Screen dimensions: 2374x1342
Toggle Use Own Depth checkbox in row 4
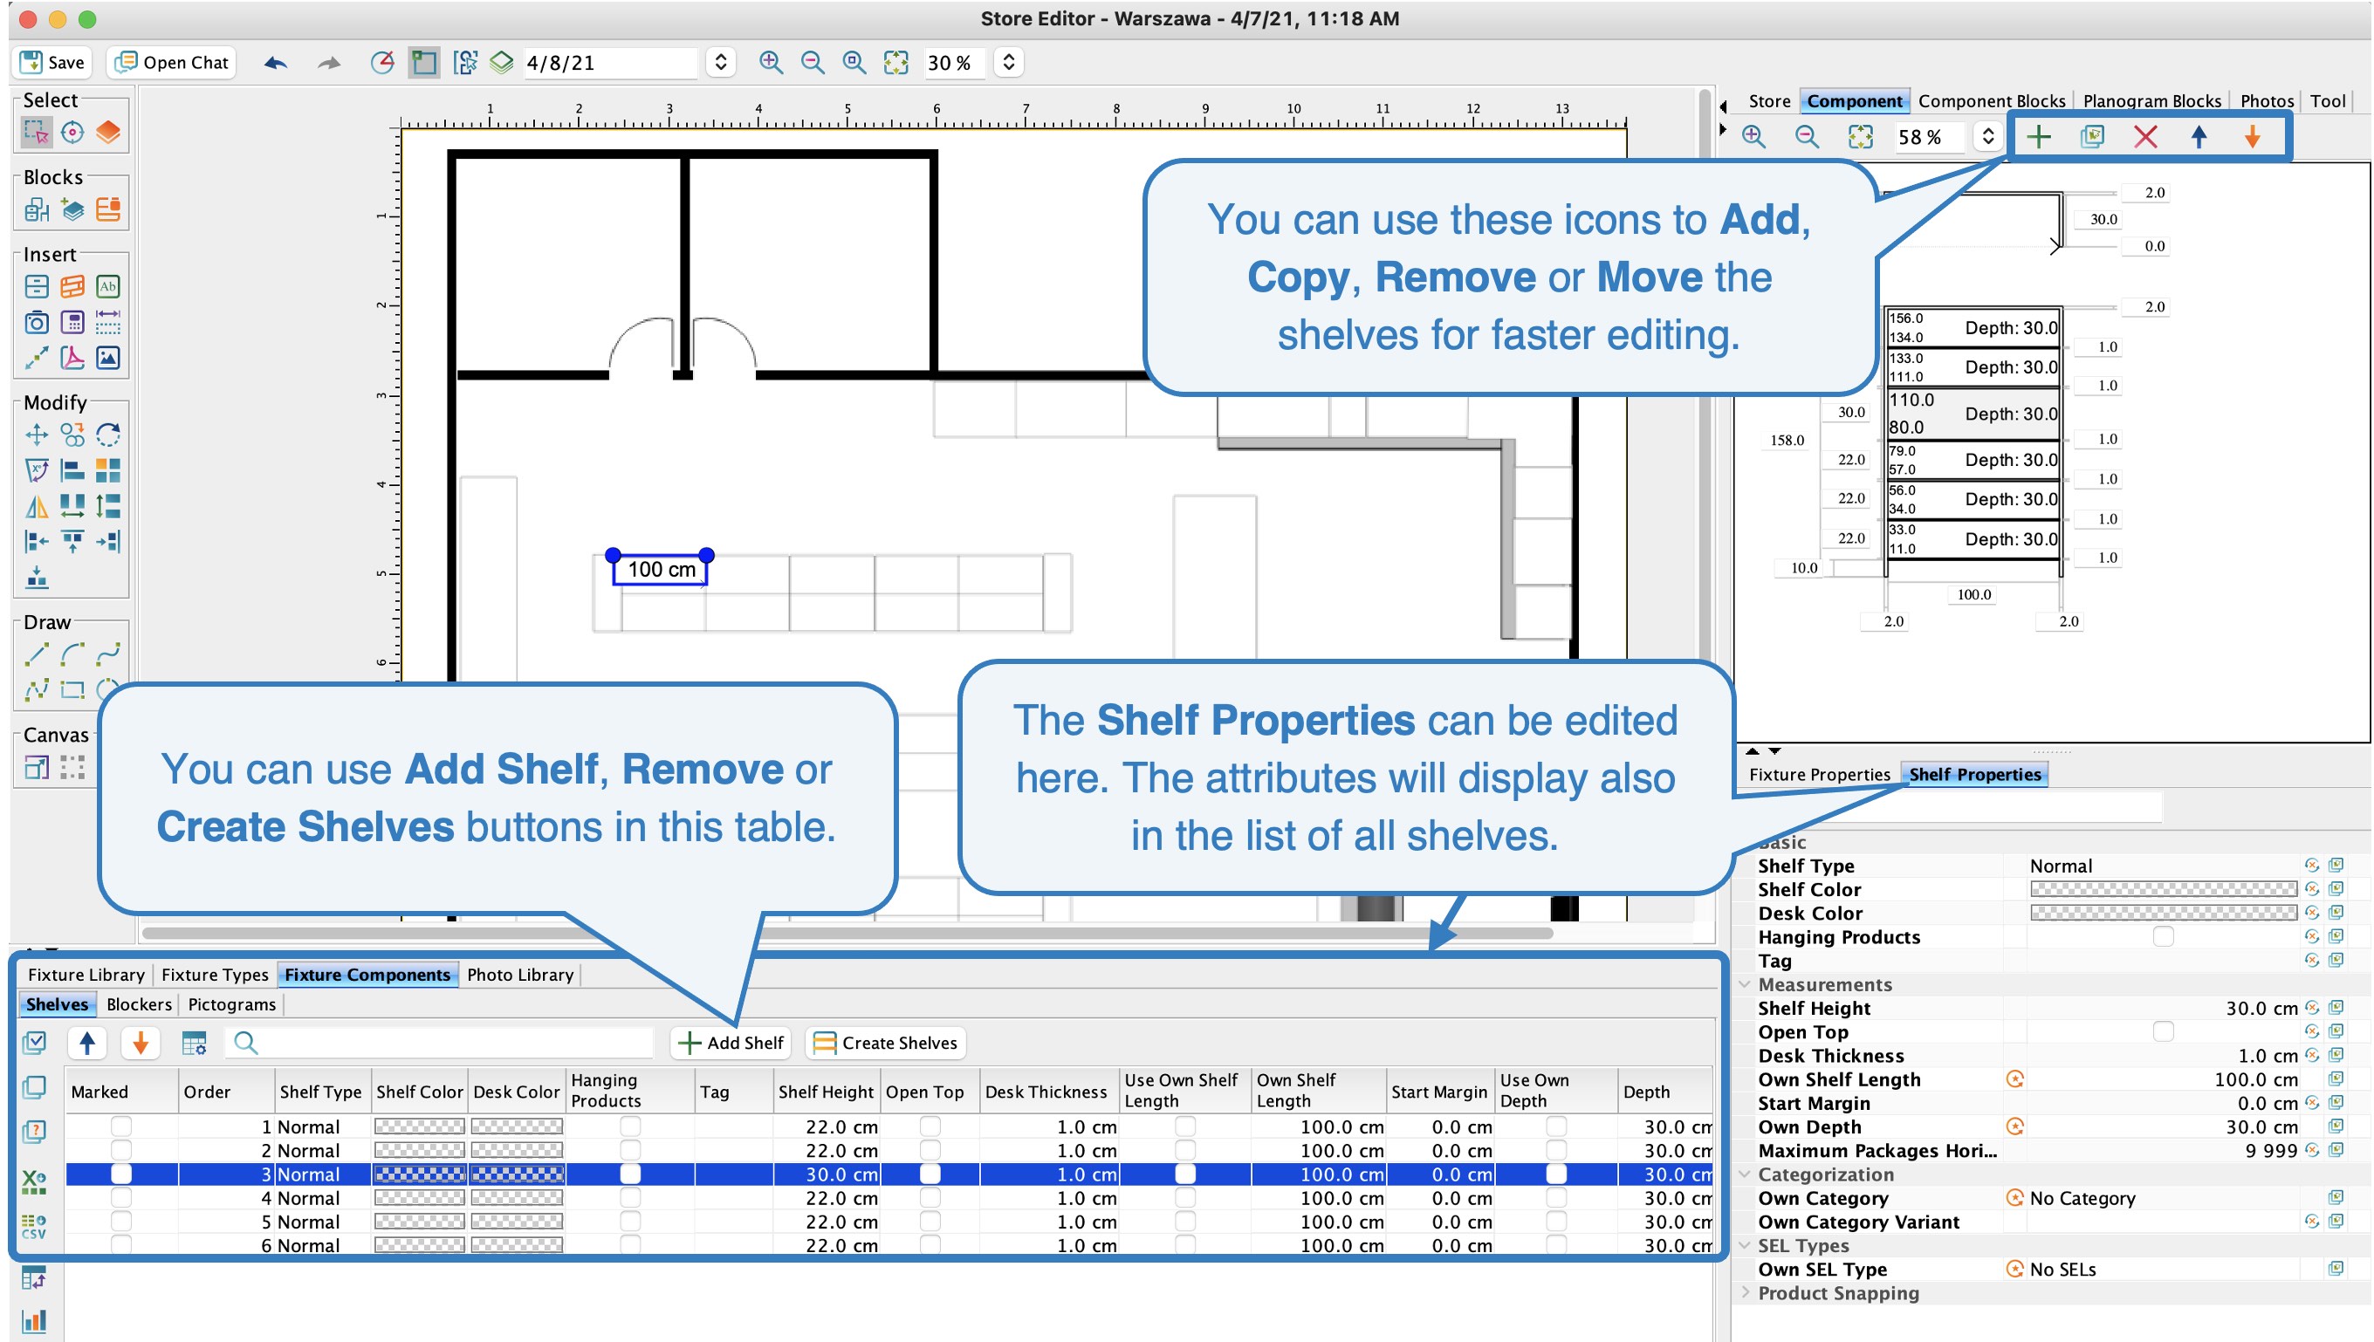click(x=1555, y=1197)
